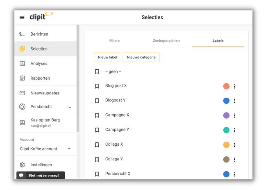
Task: Click the Rapporten clipboard icon
Action: 22,78
